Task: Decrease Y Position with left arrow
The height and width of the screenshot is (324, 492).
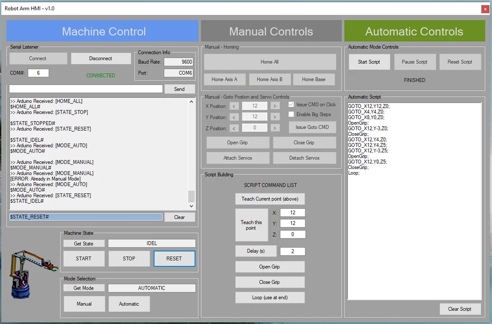Action: (234, 117)
